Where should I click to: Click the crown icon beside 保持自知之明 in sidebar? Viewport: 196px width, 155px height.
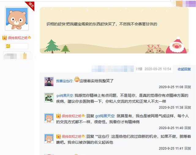click(x=5, y=38)
